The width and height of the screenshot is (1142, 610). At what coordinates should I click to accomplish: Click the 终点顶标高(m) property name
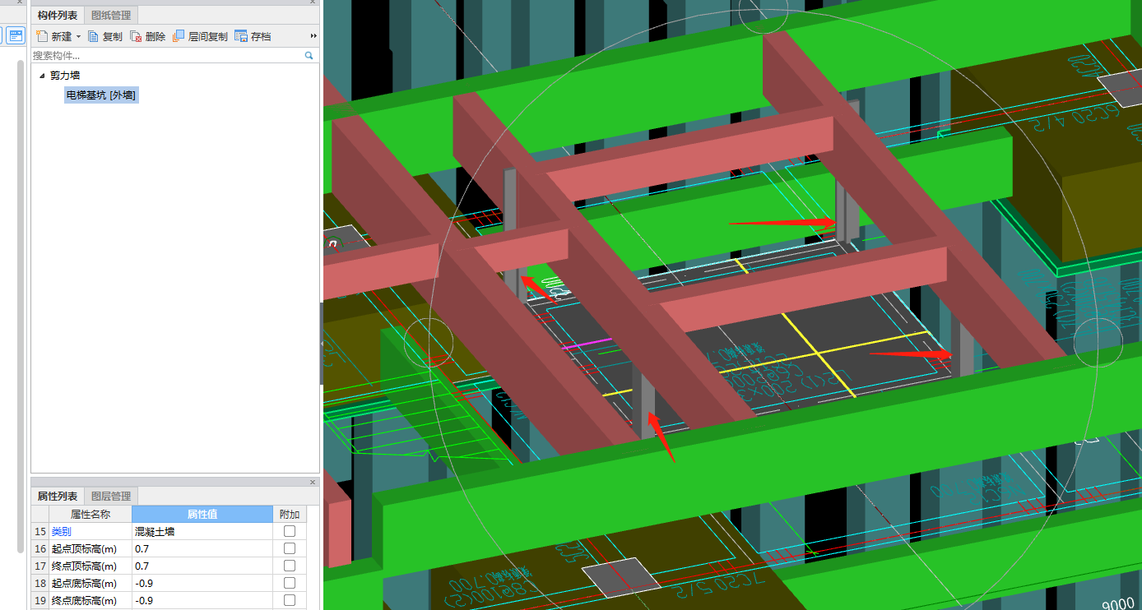[84, 566]
